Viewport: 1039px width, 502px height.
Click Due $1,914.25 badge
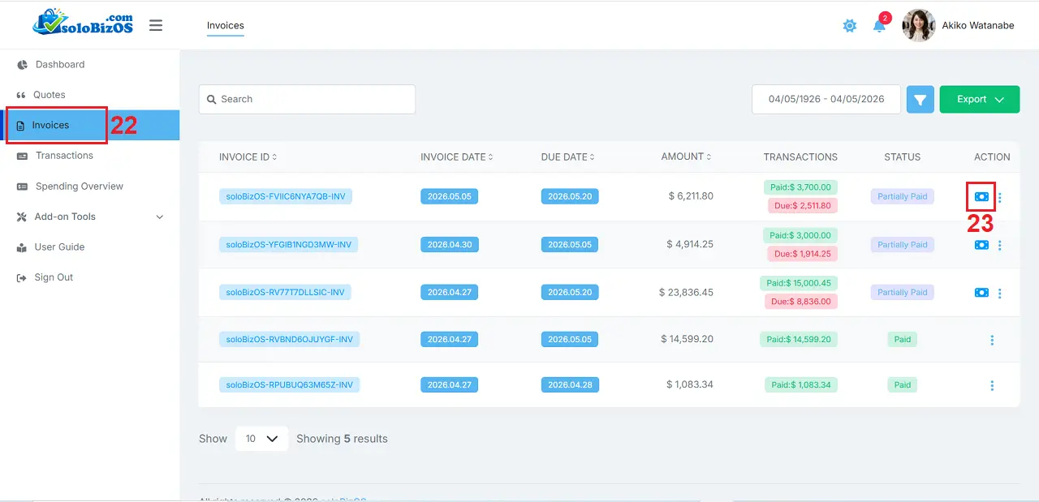(803, 254)
